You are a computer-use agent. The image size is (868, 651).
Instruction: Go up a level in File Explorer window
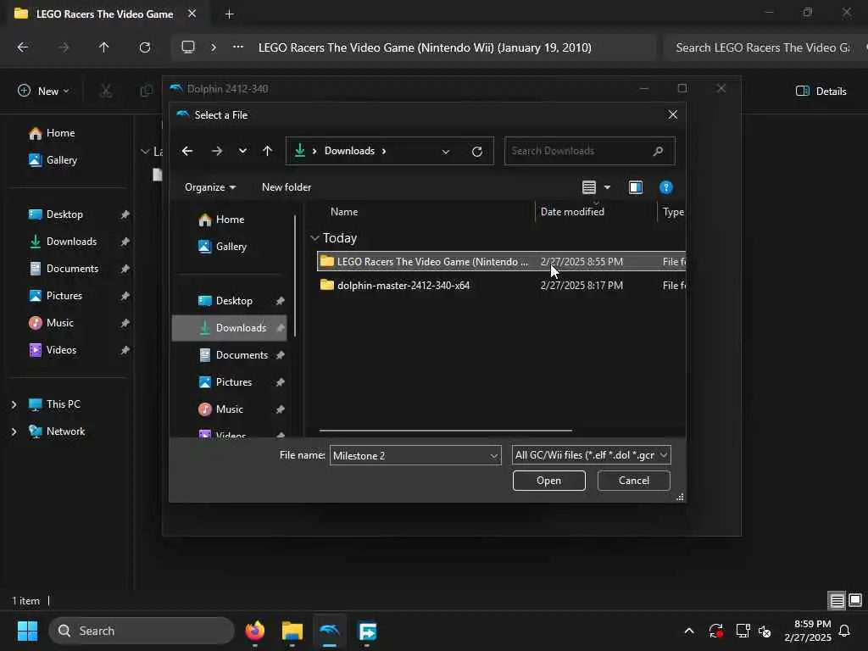(103, 47)
